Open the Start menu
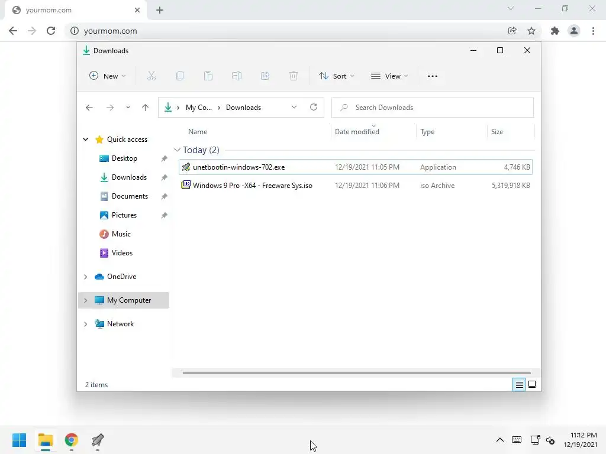The height and width of the screenshot is (454, 606). (x=20, y=440)
